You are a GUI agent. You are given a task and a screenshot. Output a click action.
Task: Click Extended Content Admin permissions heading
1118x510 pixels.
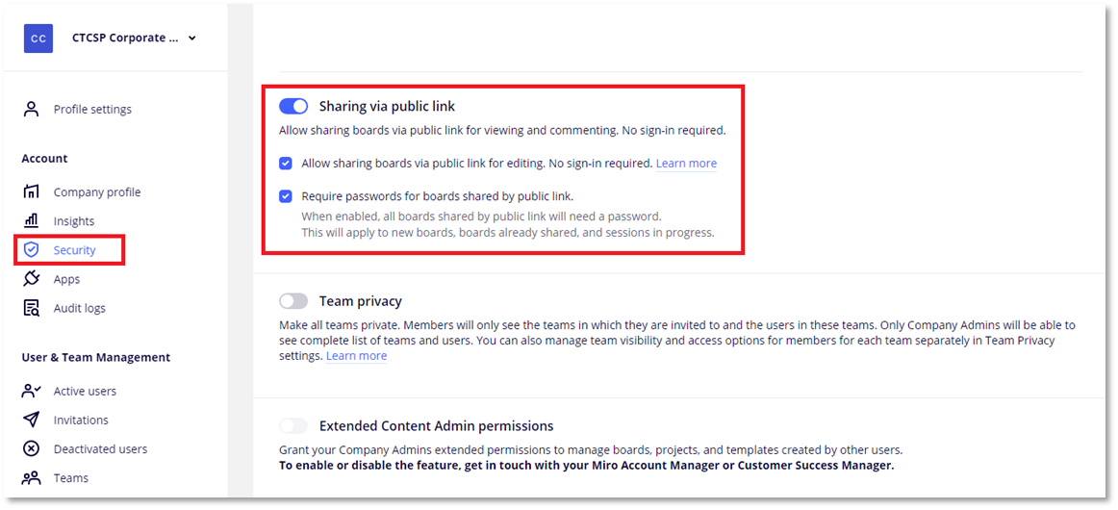437,426
